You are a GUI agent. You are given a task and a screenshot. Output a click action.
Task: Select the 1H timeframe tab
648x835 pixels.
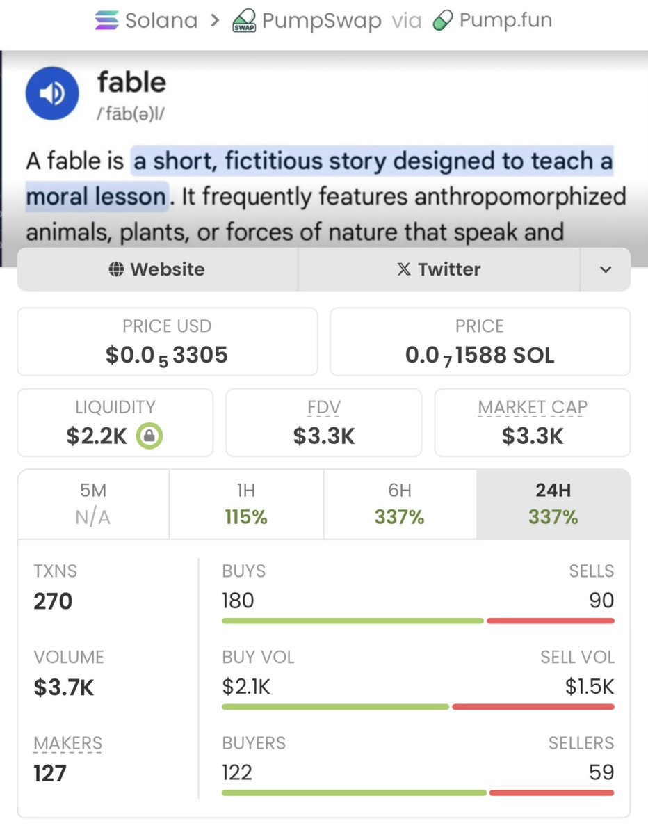[x=246, y=504]
